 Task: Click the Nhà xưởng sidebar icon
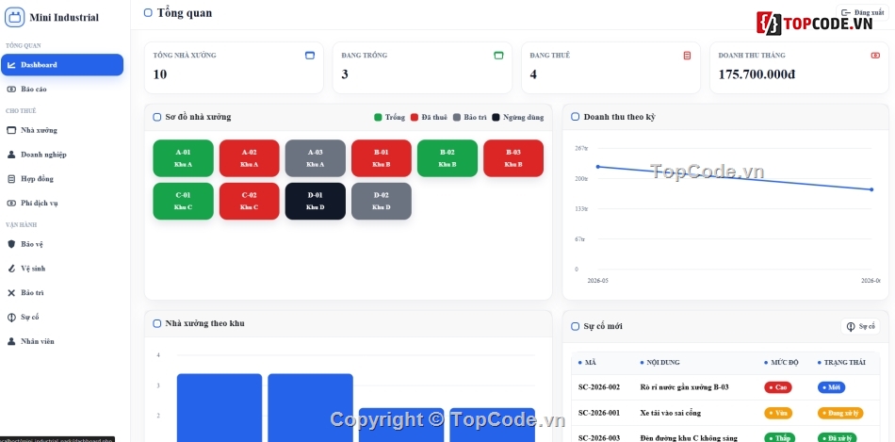click(11, 130)
